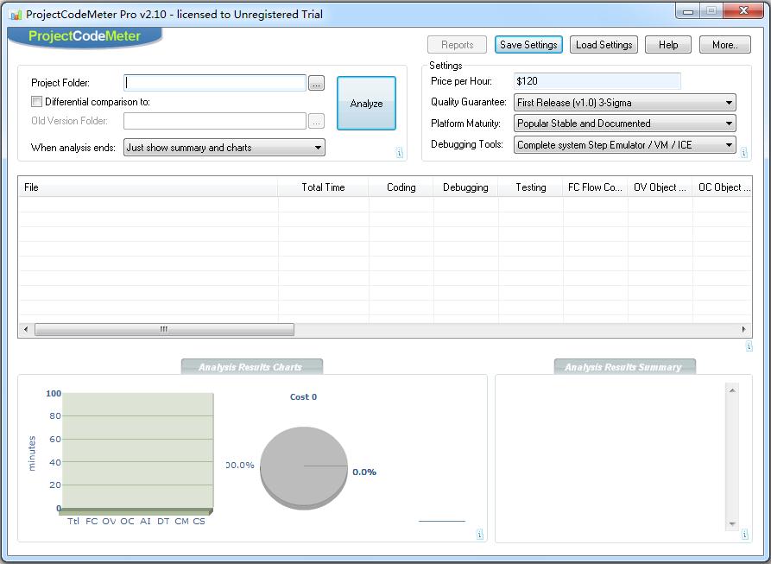771x564 pixels.
Task: Click the gray pie chart slice
Action: click(303, 466)
